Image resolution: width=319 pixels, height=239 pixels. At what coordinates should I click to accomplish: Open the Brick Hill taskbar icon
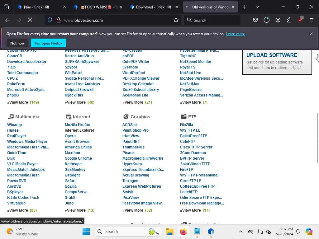click(x=211, y=232)
